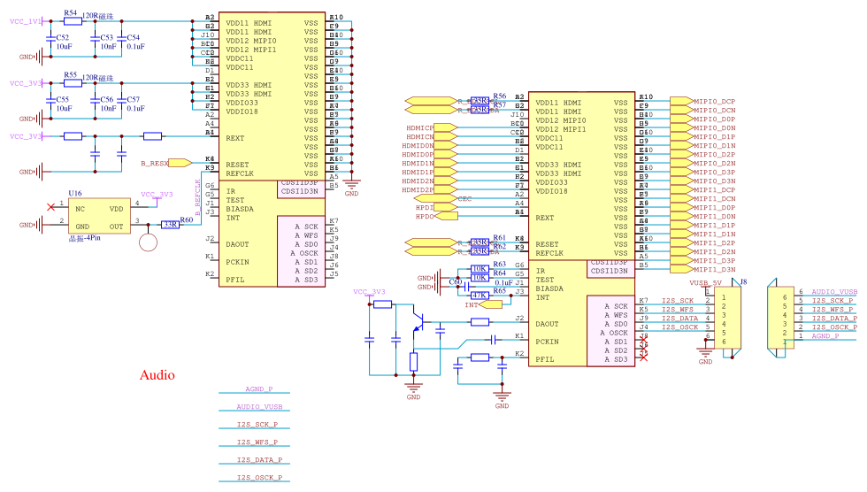Click resistor R54 on VCC_1V1 rail
This screenshot has height=492, width=867.
[x=72, y=20]
